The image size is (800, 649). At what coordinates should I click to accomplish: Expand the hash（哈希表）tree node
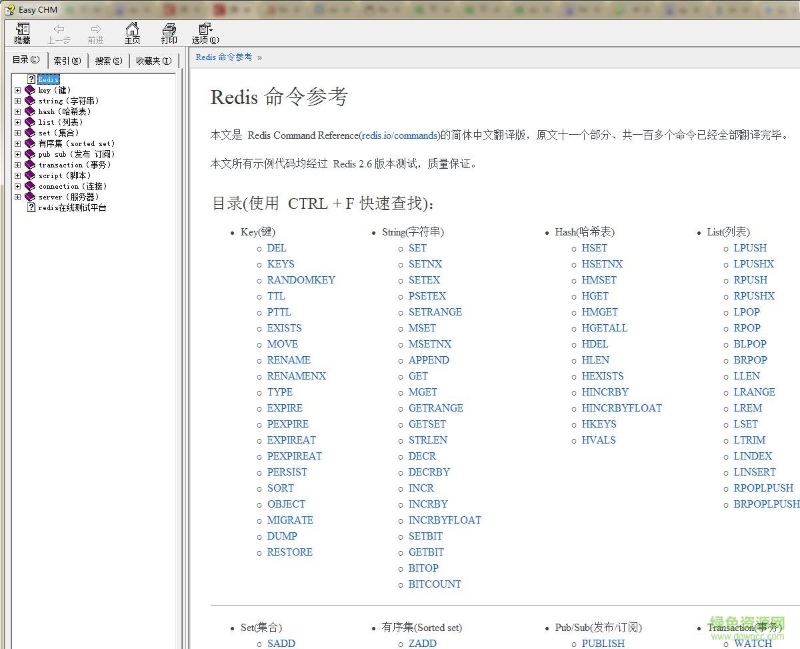pos(17,111)
